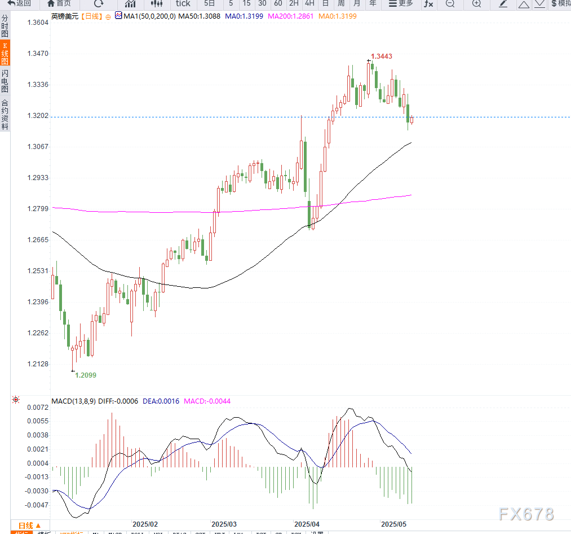Screen dimensions: 571x534
Task: Click the 返回 back button
Action: point(19,3)
